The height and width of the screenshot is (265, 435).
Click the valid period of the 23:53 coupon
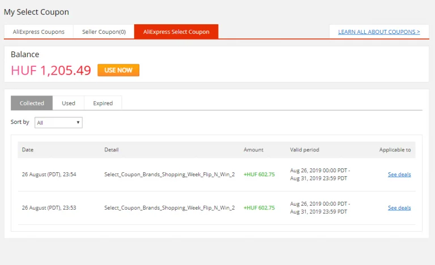point(320,208)
